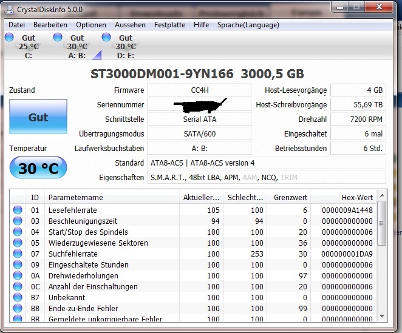
Task: Click status orb for Suchfehlerrate row
Action: [18, 254]
